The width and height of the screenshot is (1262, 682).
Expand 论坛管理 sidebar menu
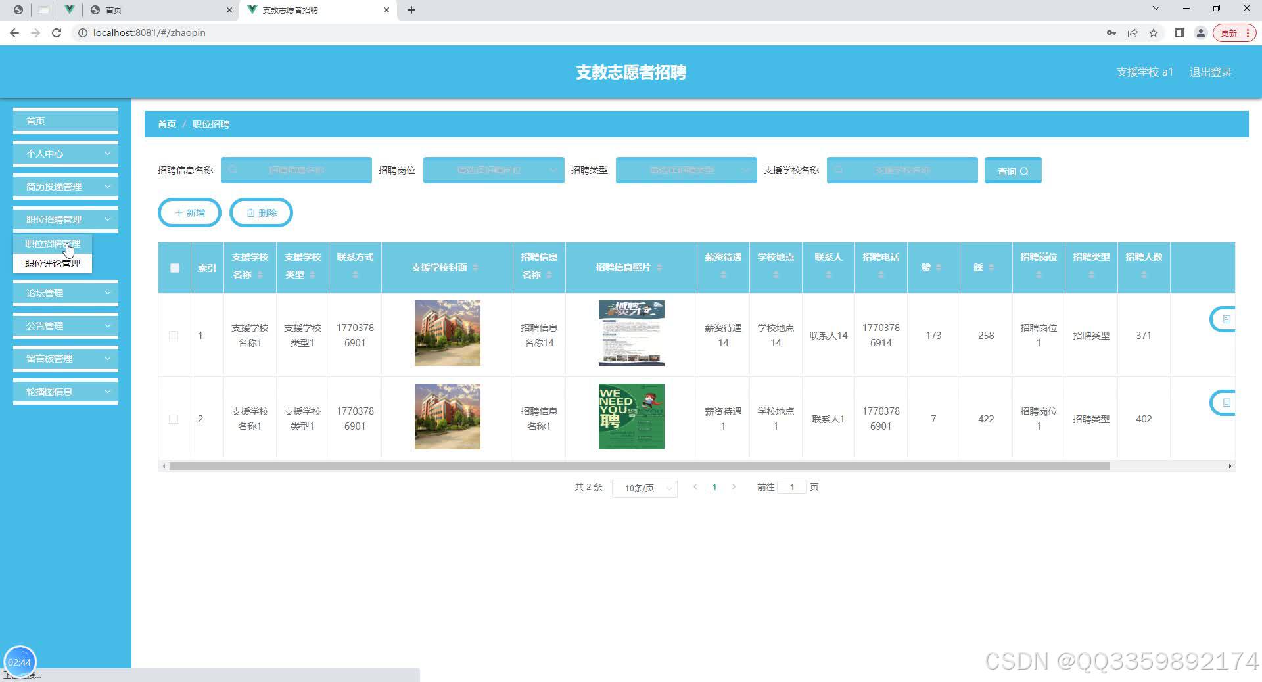[66, 293]
